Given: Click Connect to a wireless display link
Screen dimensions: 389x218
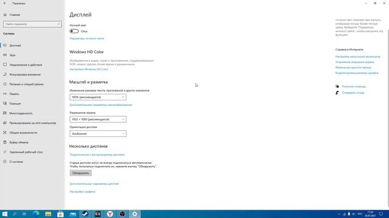Looking at the screenshot, I should point(97,154).
